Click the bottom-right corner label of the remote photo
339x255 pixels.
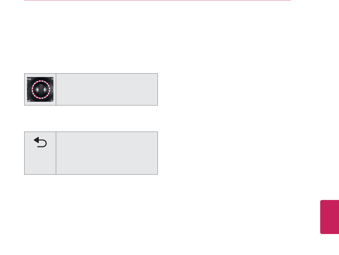[52, 101]
